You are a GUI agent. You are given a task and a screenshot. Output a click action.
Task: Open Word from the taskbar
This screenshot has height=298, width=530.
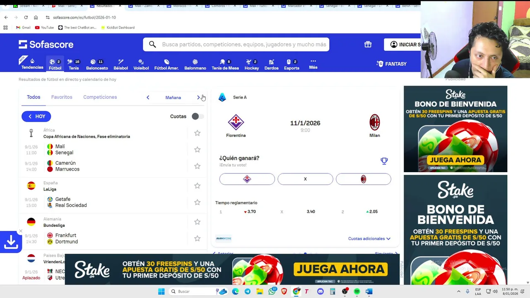(x=369, y=291)
